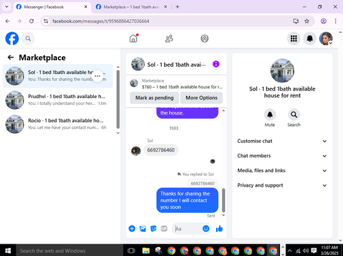Select the Sol conversation in the list
The height and width of the screenshot is (256, 343).
coord(58,76)
